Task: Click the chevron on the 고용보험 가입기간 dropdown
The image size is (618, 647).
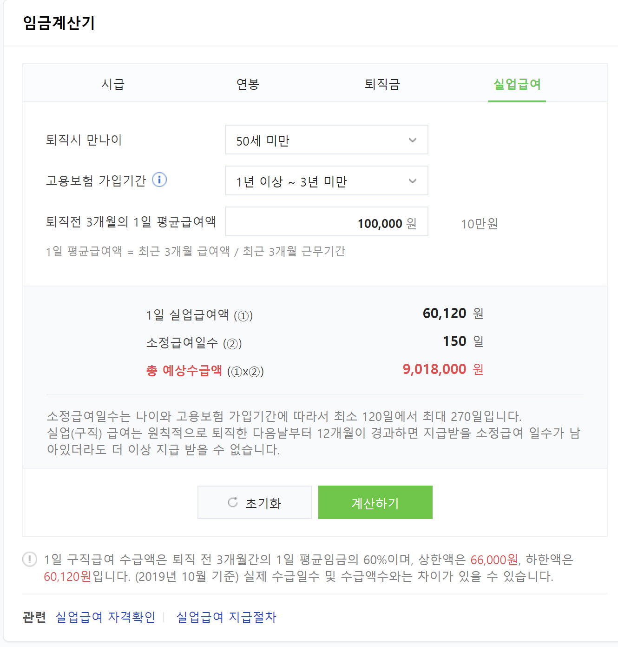Action: [413, 181]
